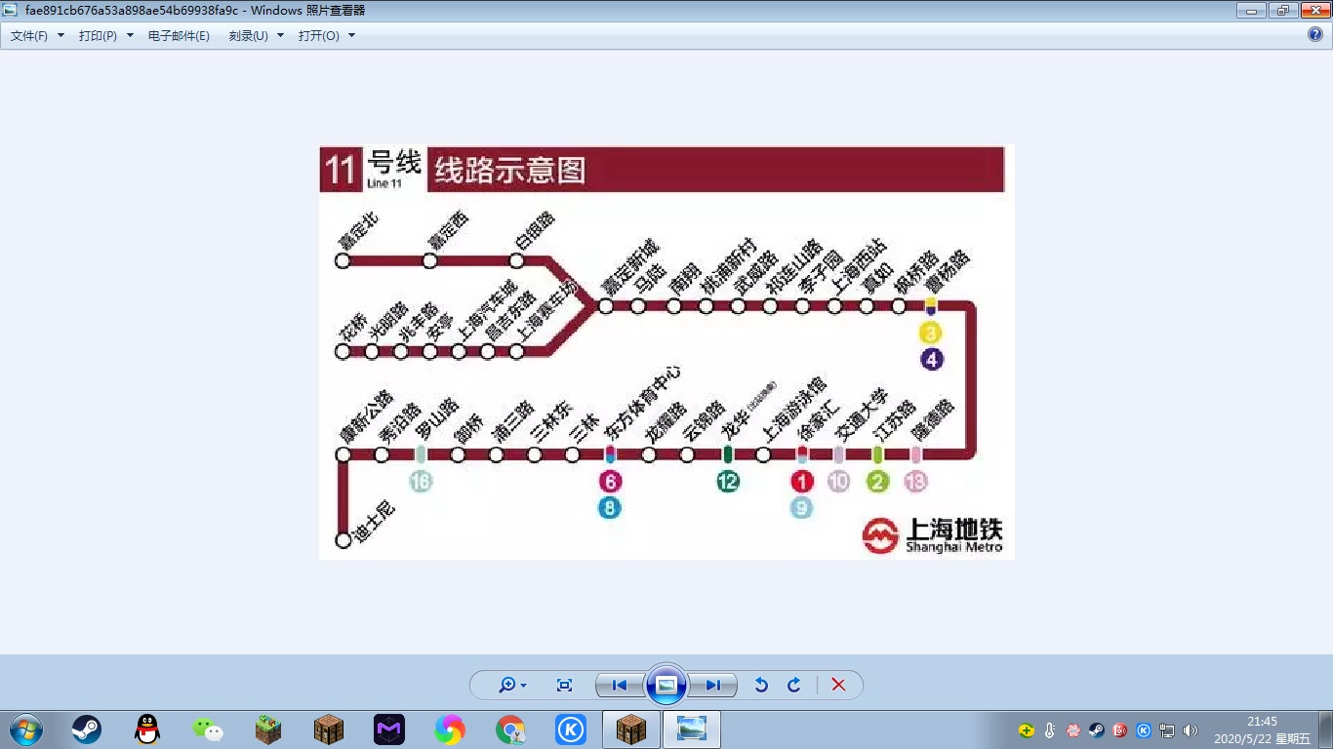Open the 文件(F) menu
1333x749 pixels.
pos(37,35)
